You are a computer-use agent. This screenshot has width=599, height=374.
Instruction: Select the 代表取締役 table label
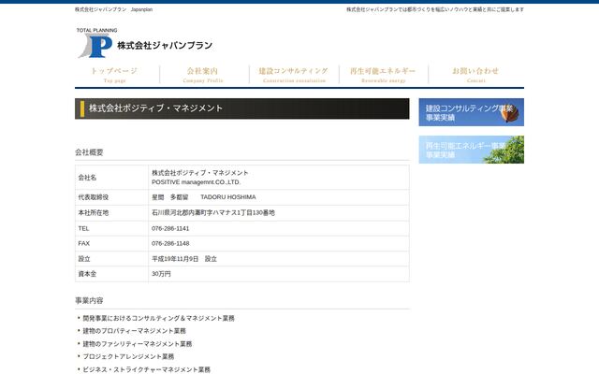(94, 197)
